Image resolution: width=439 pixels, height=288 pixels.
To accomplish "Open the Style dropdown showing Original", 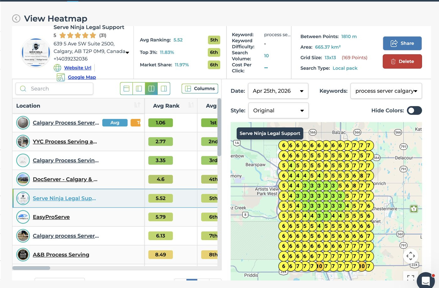I will [278, 111].
